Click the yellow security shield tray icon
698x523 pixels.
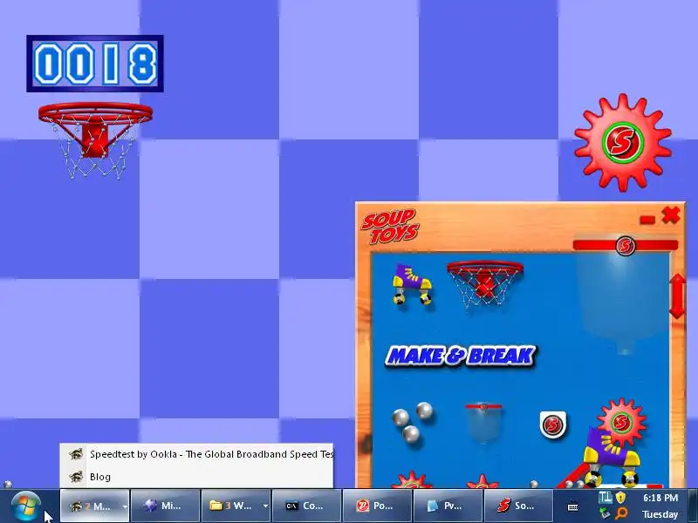(x=620, y=498)
